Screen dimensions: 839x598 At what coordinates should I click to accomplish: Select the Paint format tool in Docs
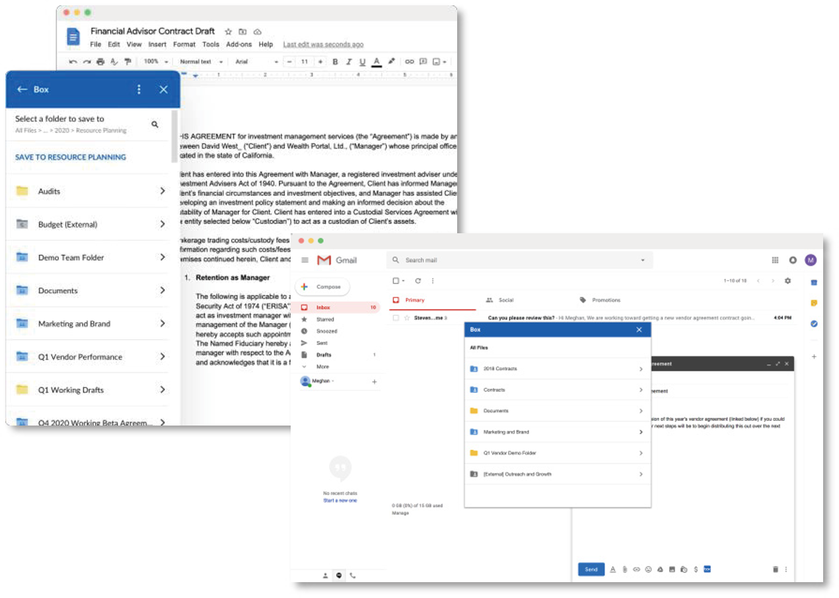click(128, 61)
